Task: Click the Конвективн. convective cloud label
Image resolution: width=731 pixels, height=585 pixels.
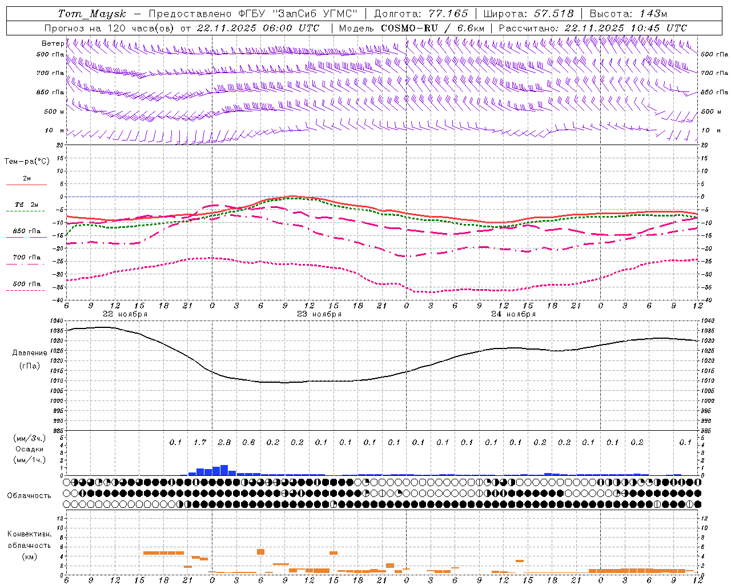Action: pos(29,534)
